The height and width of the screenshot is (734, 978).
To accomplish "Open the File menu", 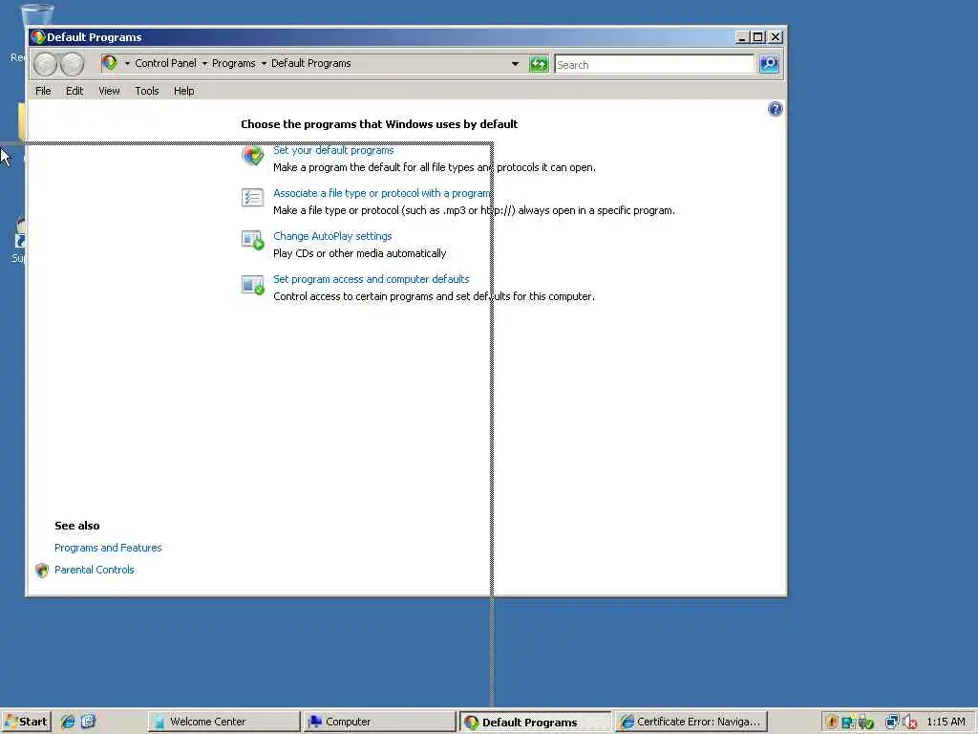I will [x=43, y=91].
